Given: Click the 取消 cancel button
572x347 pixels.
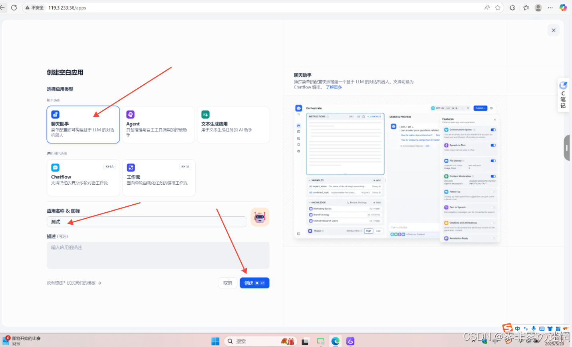Looking at the screenshot, I should [228, 283].
